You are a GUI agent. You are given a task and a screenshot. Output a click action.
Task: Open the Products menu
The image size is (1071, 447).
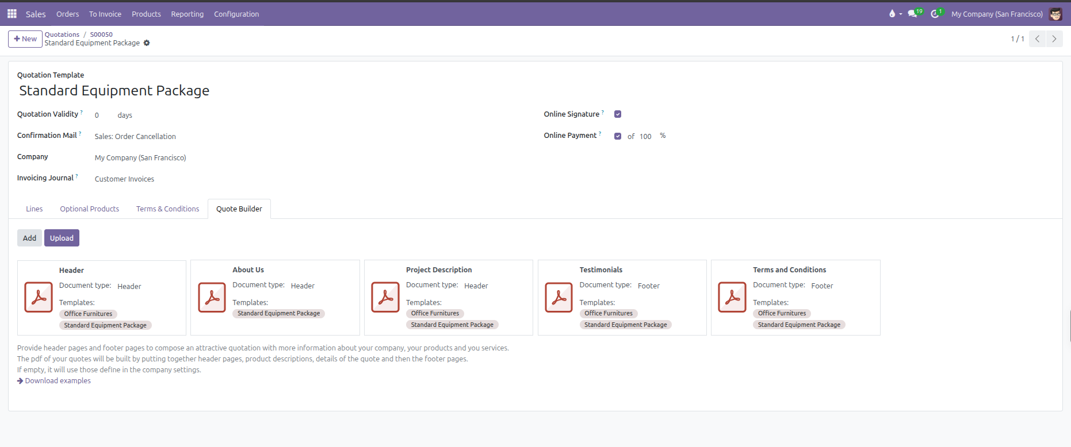[146, 14]
